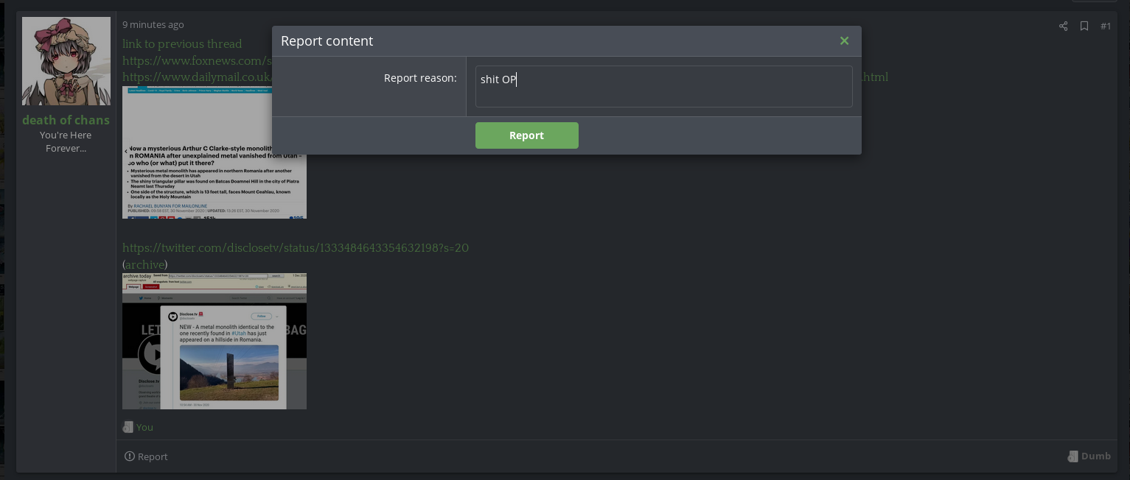Open the post permalink #1
This screenshot has width=1130, height=480.
click(1106, 26)
